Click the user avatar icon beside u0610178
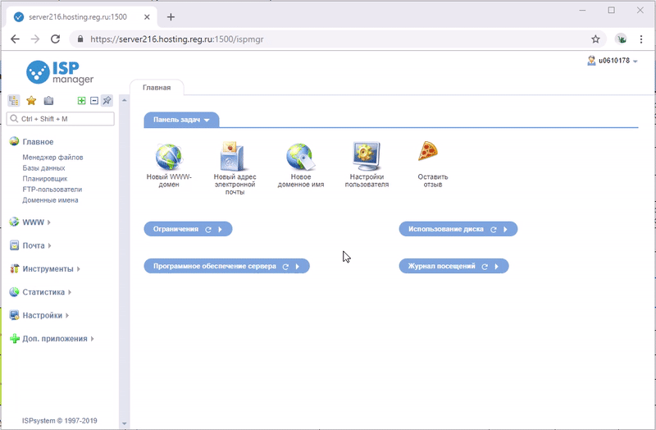The height and width of the screenshot is (430, 656). (591, 61)
